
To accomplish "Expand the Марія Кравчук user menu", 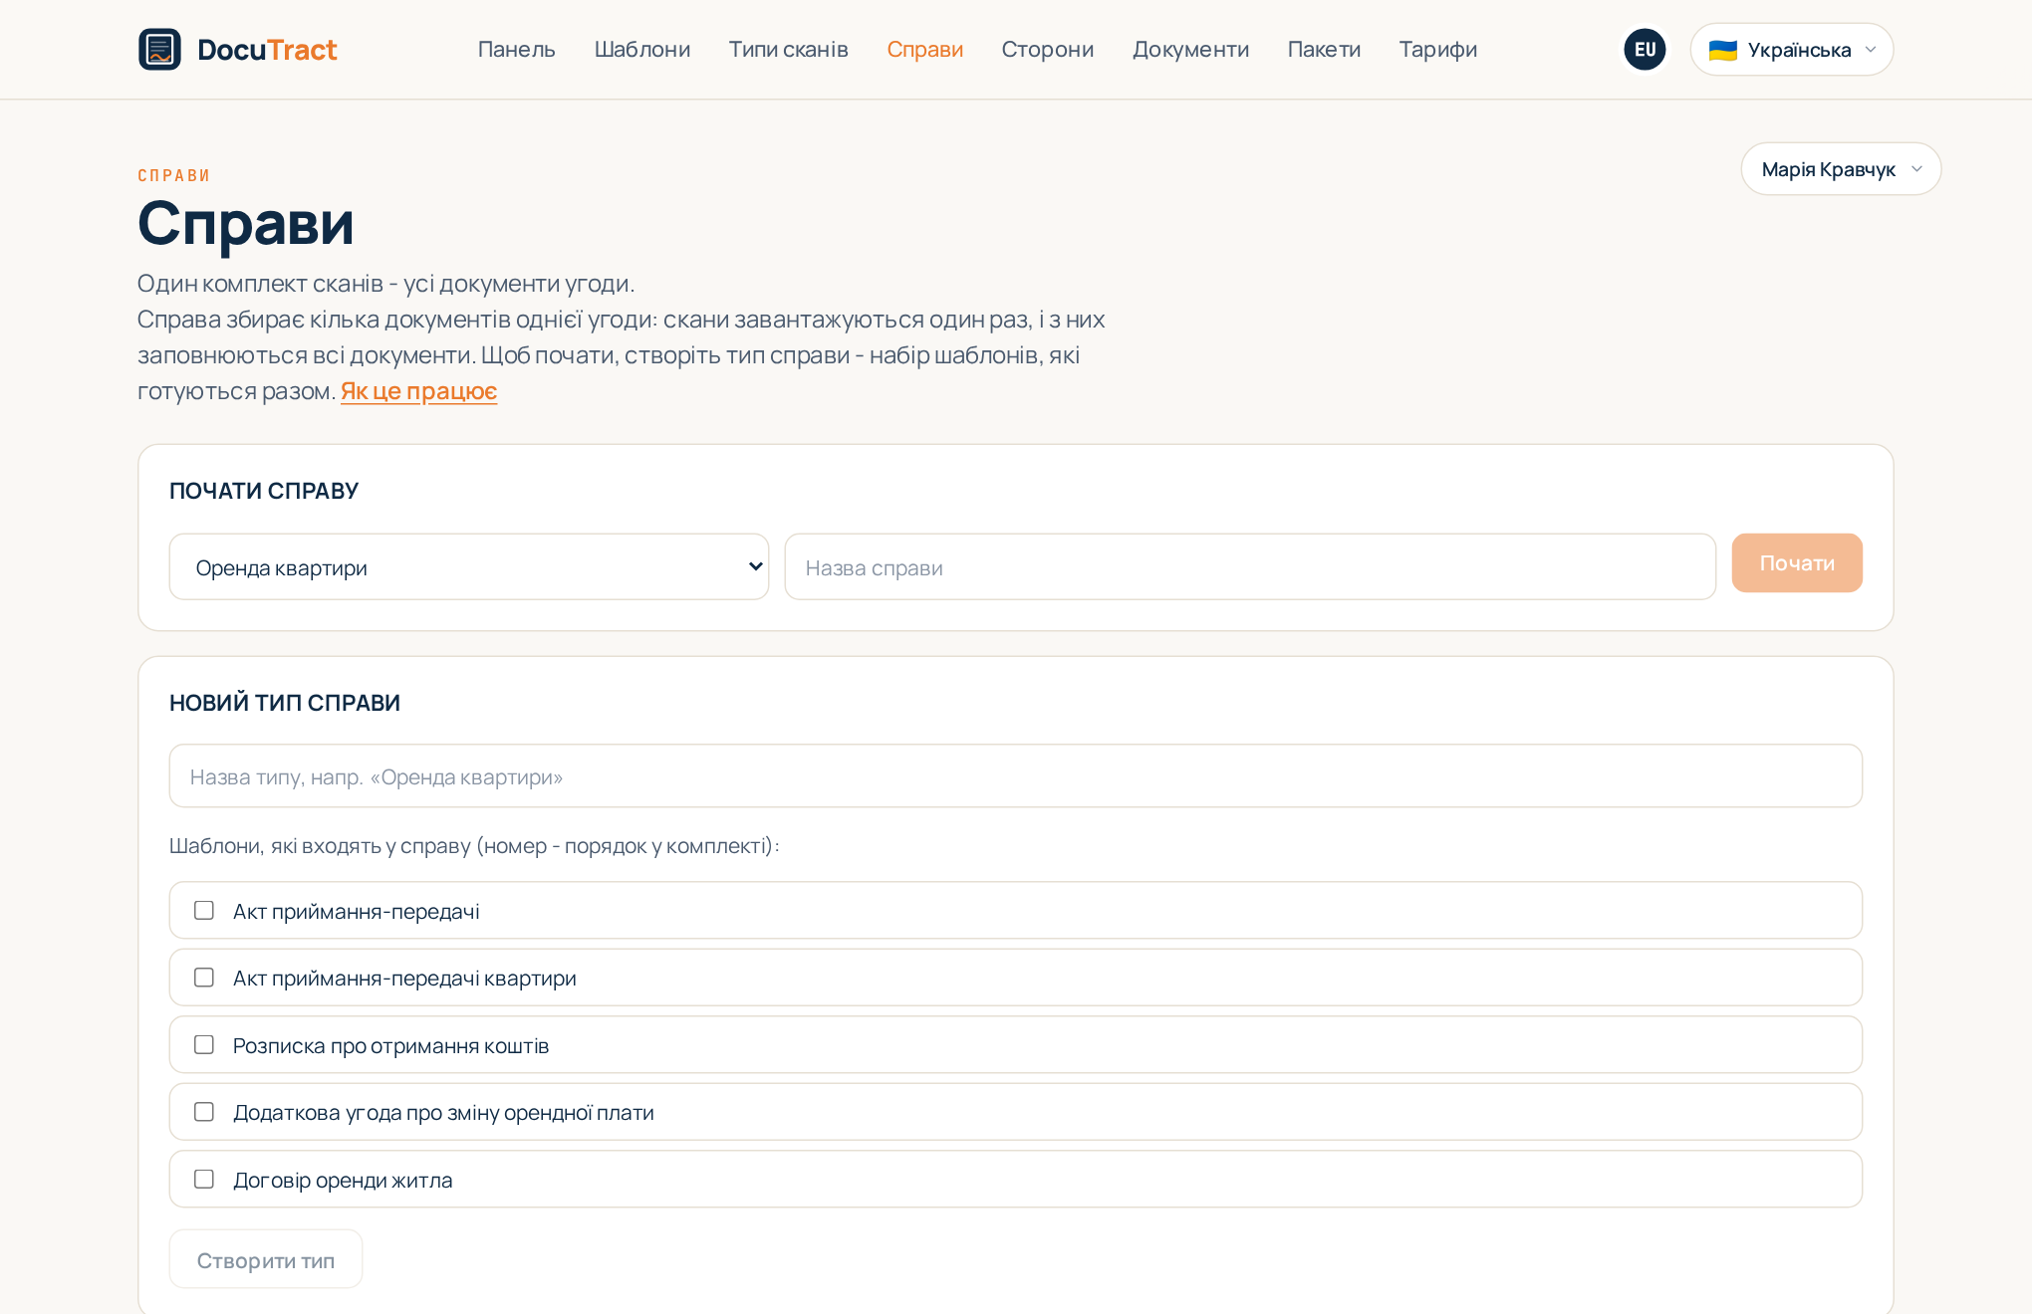I will pyautogui.click(x=1841, y=169).
